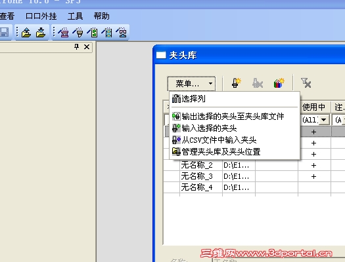345x262 pixels.
Task: Close the left side panel
Action: 87,47
